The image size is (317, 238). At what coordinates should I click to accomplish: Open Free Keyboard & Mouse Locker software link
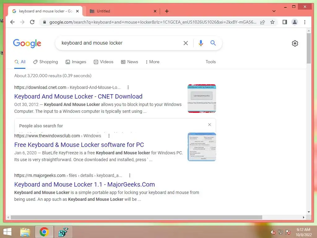[x=79, y=145]
